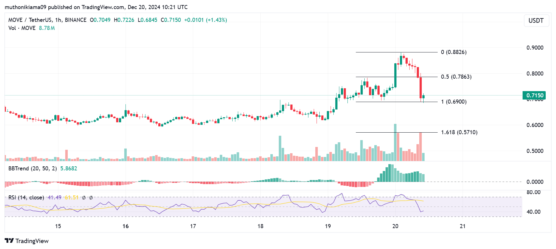Click the volume value 8.78 M

tap(47, 28)
